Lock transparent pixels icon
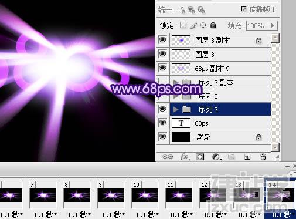The height and width of the screenshot is (219, 296). pos(183,25)
